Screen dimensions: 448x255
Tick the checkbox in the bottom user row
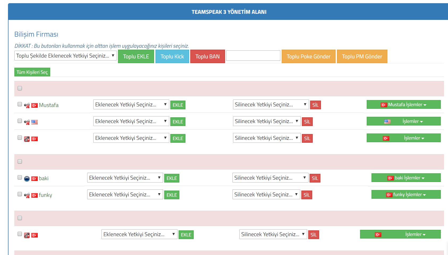point(20,234)
